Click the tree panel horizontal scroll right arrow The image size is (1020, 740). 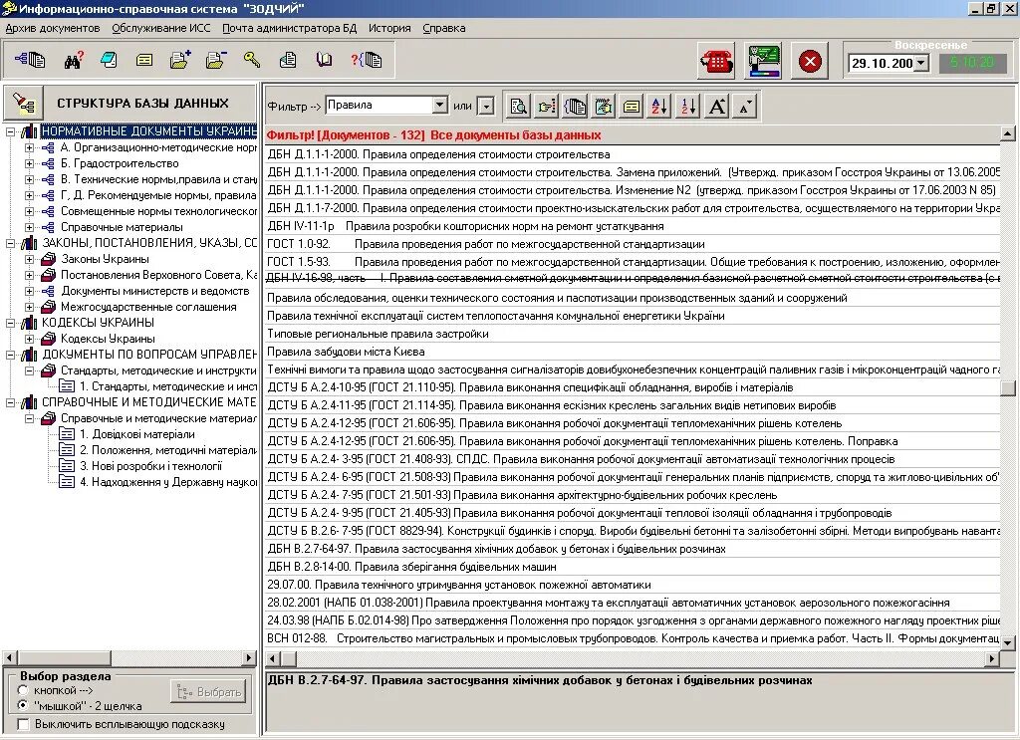[x=249, y=658]
